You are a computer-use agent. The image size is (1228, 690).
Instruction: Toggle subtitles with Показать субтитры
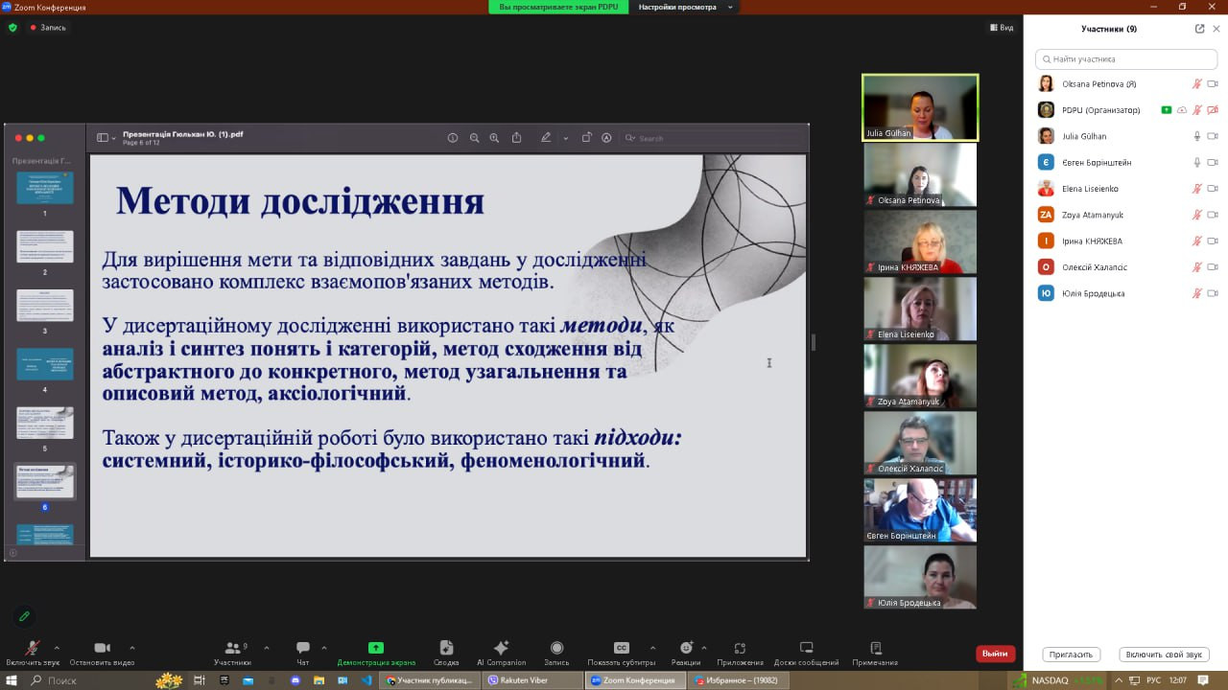pos(621,649)
